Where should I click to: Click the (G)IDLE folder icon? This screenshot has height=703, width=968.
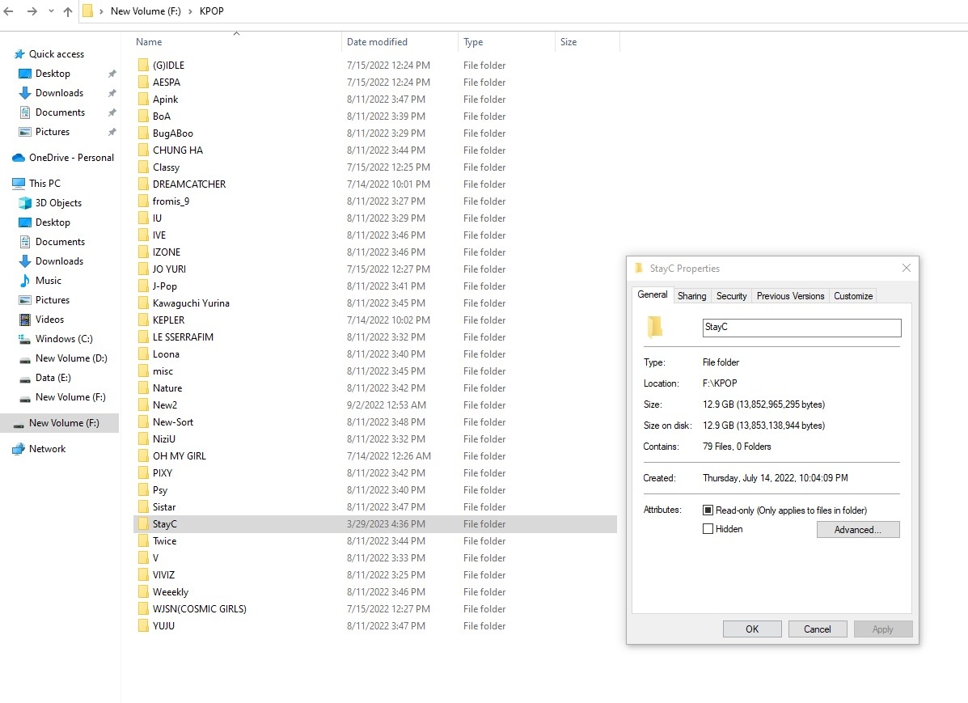point(143,66)
